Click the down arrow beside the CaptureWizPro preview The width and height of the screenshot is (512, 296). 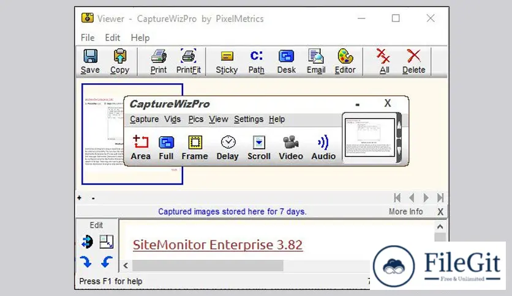[399, 150]
